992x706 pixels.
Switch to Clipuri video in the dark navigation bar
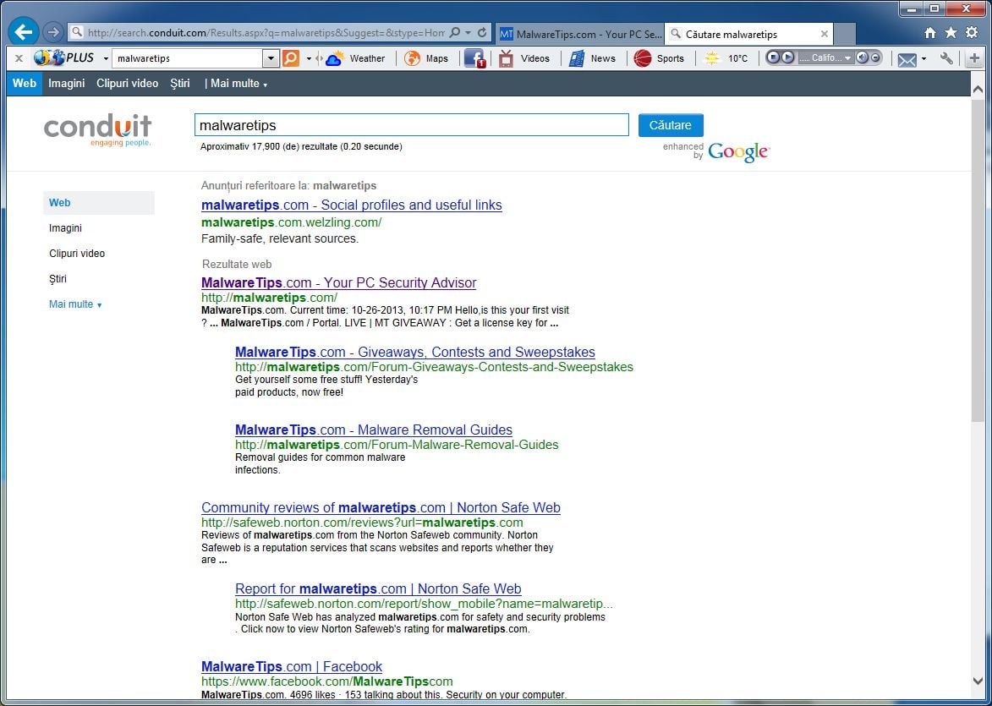[127, 83]
